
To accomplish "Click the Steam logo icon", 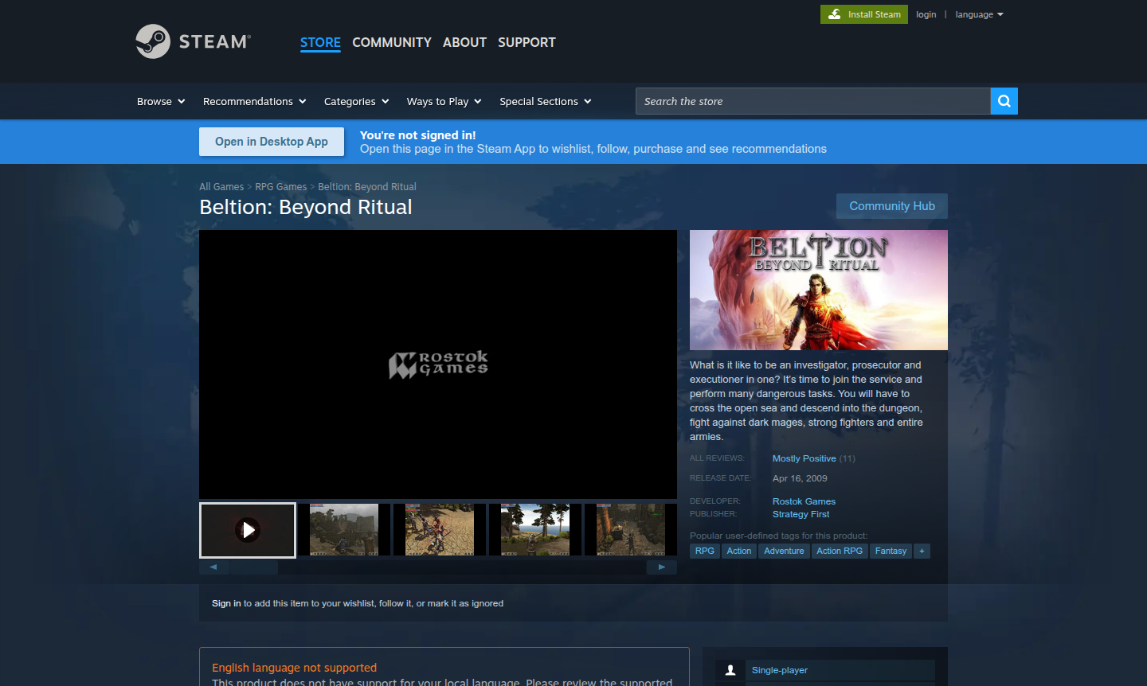I will 153,41.
